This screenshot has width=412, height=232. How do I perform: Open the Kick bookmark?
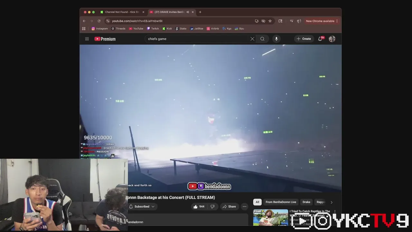click(x=167, y=29)
